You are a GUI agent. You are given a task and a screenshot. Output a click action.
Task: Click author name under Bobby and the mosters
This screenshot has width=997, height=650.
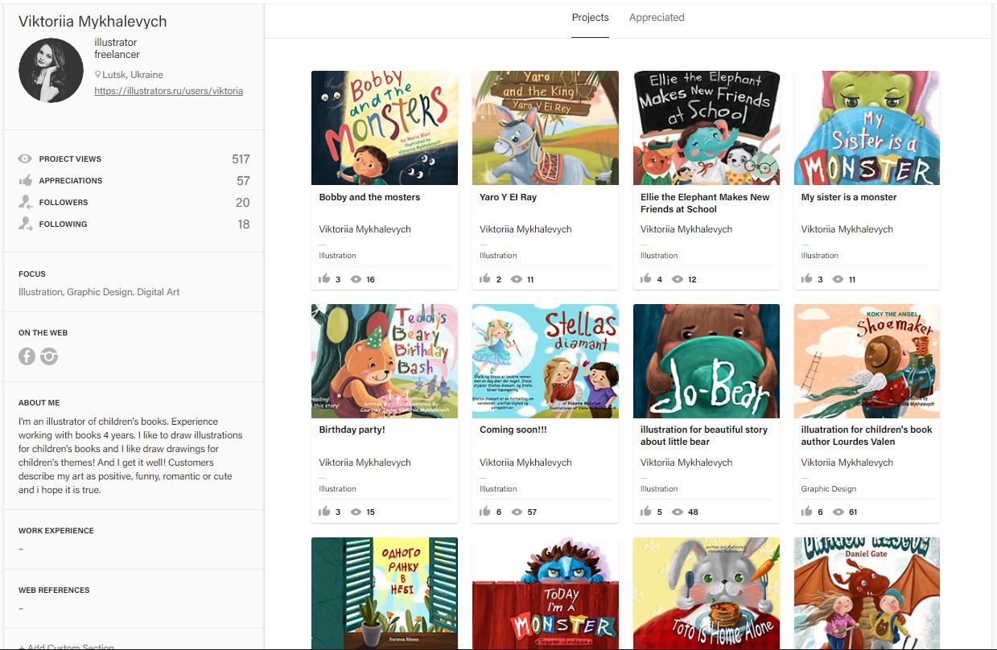365,229
